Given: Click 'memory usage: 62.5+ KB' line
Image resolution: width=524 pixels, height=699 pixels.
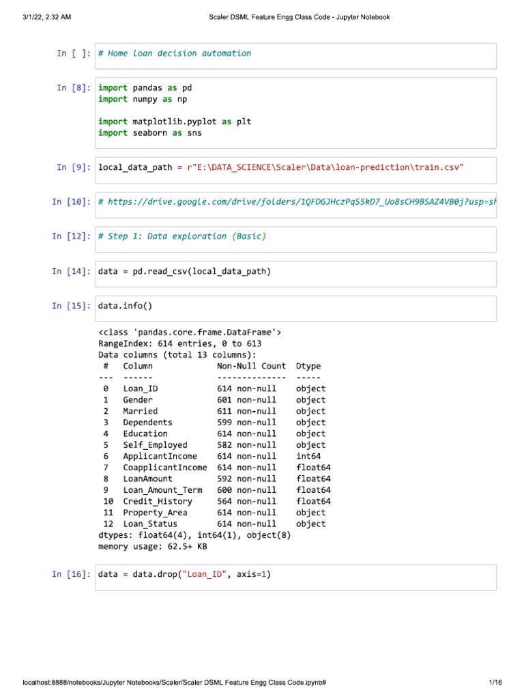Looking at the screenshot, I should 152,547.
